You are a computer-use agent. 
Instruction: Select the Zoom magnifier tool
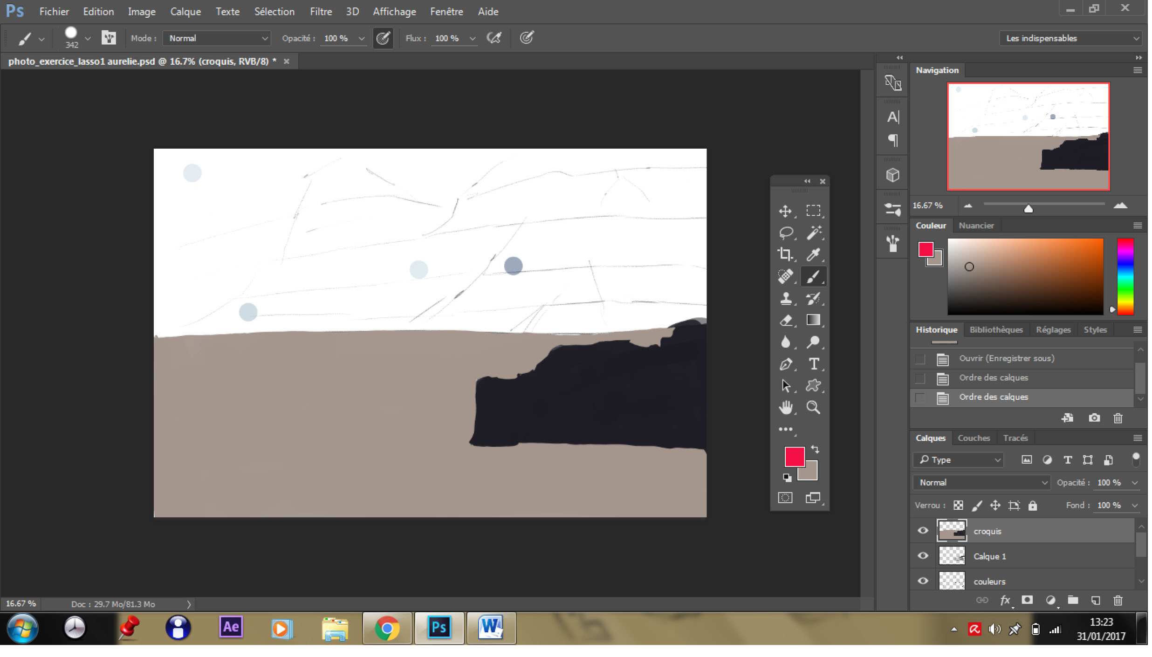tap(813, 408)
